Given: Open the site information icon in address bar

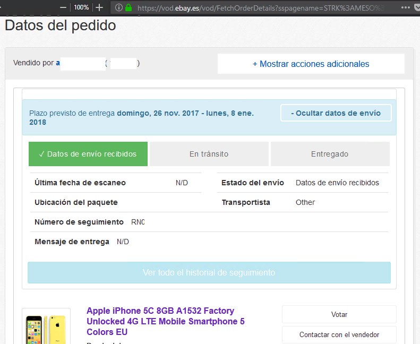Looking at the screenshot, I should (x=118, y=8).
